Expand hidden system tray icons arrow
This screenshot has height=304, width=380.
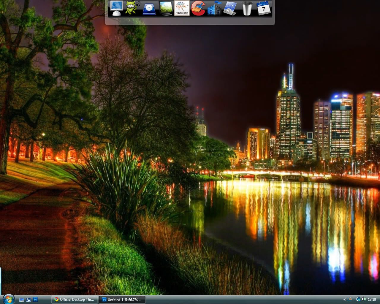[344, 300]
